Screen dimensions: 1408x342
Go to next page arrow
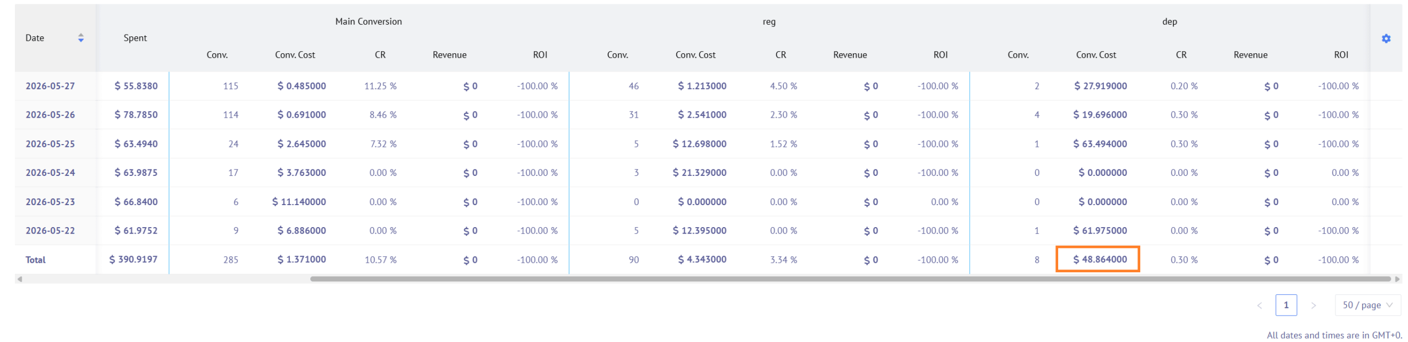[x=1313, y=305]
